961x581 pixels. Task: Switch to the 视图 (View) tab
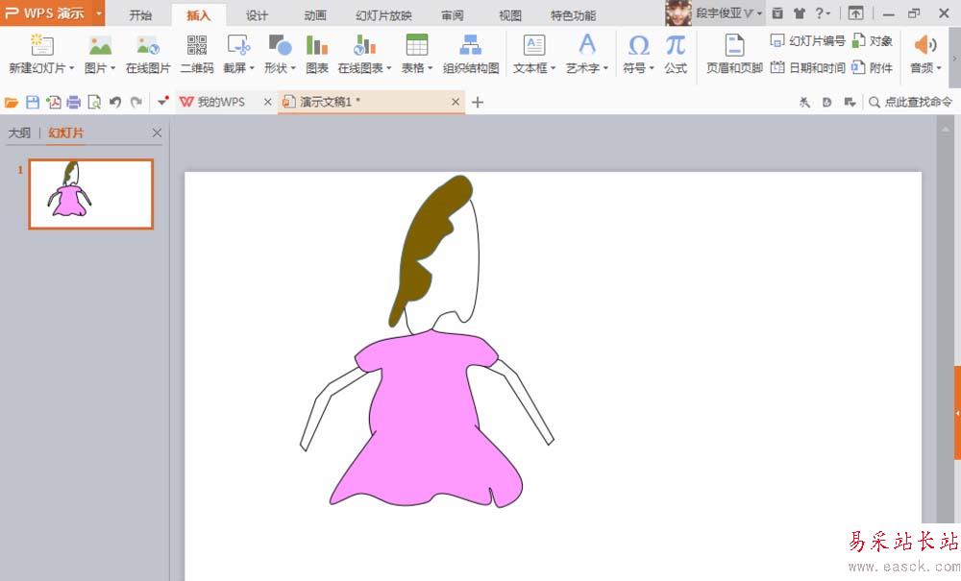tap(510, 15)
